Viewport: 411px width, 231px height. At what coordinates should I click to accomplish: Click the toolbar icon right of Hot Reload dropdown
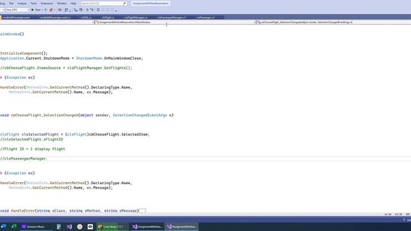pyautogui.click(x=60, y=10)
